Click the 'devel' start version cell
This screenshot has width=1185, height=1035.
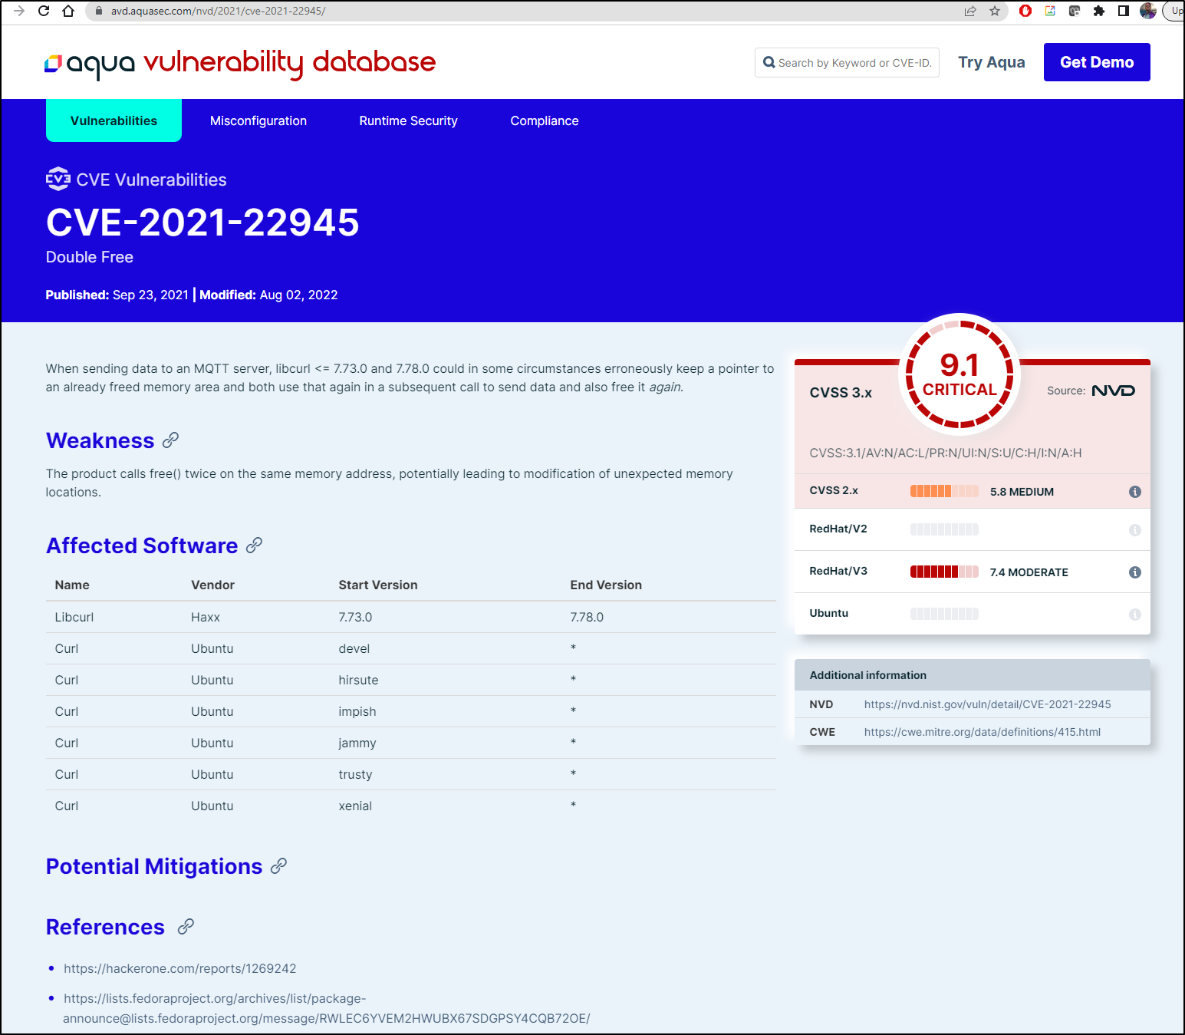click(354, 648)
